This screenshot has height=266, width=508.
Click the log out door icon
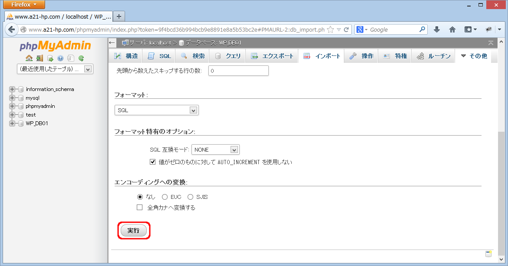tap(40, 58)
